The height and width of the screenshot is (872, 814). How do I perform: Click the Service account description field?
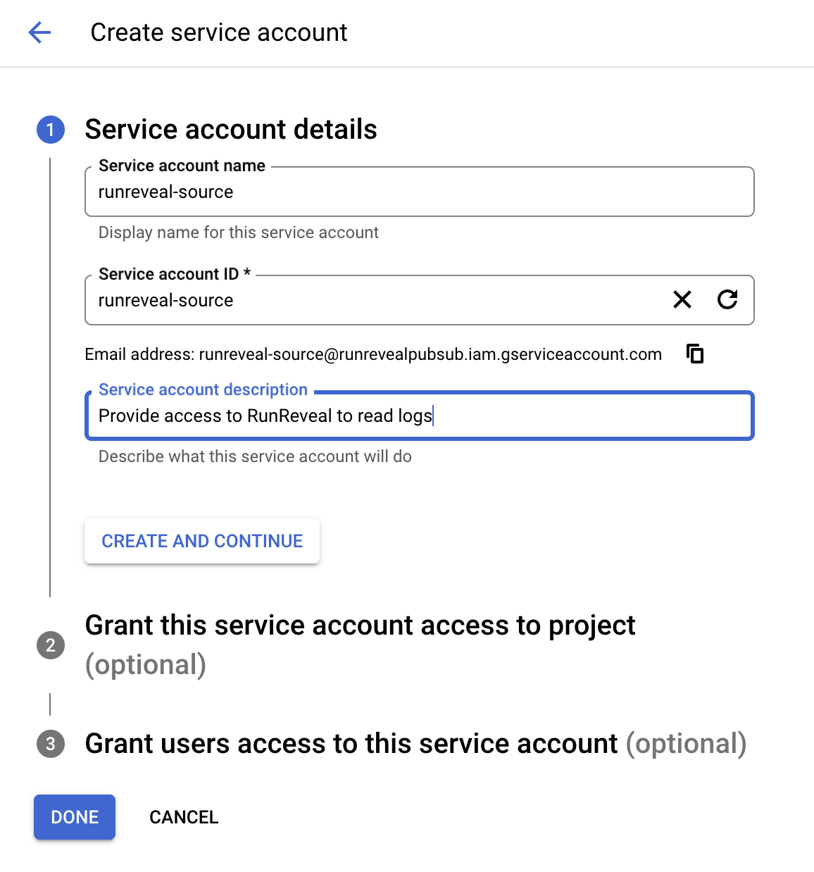point(419,416)
